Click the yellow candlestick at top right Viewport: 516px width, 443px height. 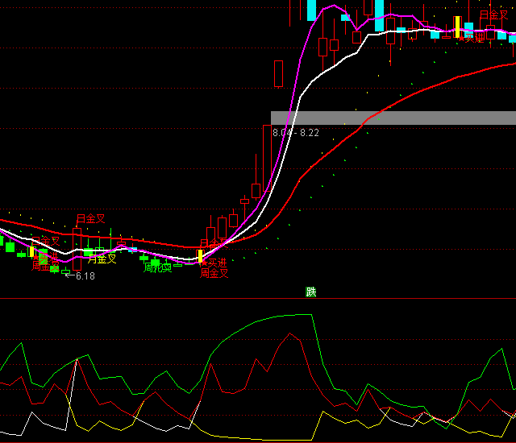457,27
